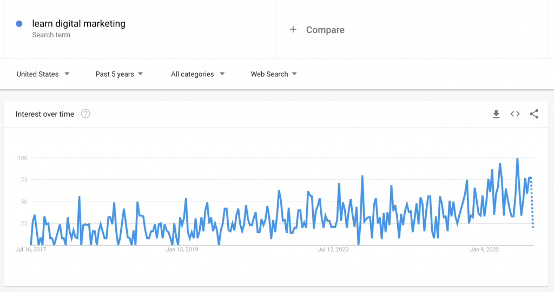Viewport: 554px width, 292px height.
Task: Click the Jan 13, 2019 axis label
Action: [x=182, y=249]
